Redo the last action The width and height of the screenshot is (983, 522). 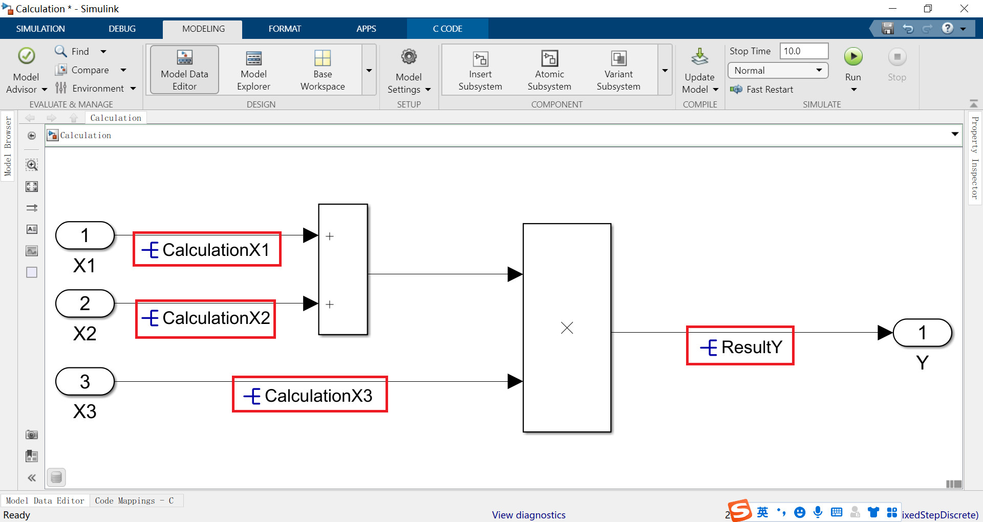click(x=927, y=29)
